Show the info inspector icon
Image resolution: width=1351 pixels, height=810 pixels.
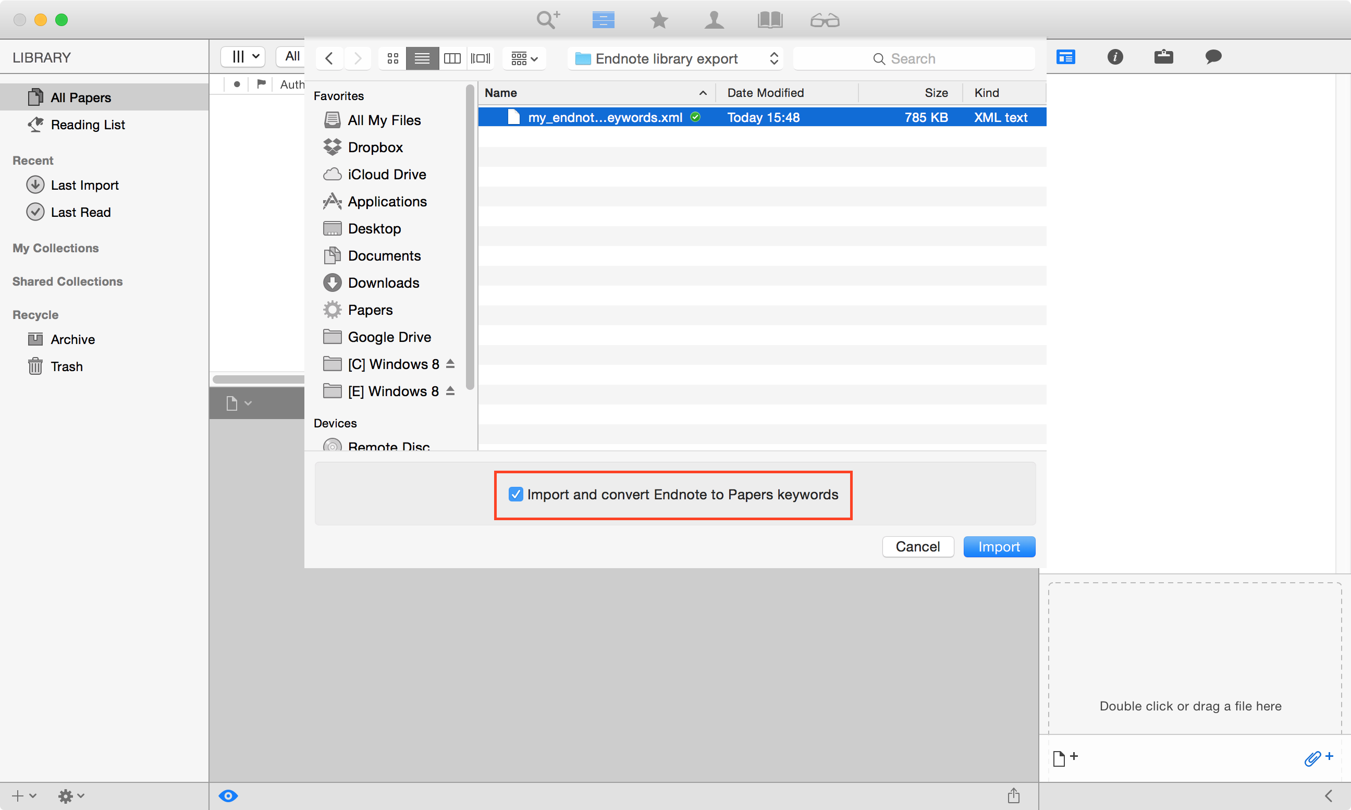coord(1115,57)
